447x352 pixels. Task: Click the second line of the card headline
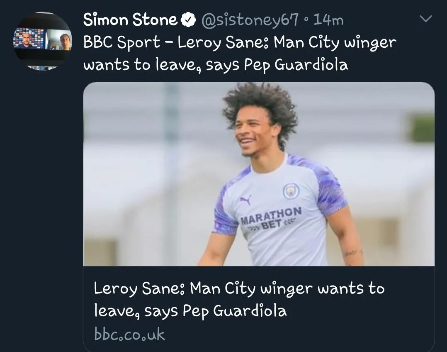coord(190,310)
